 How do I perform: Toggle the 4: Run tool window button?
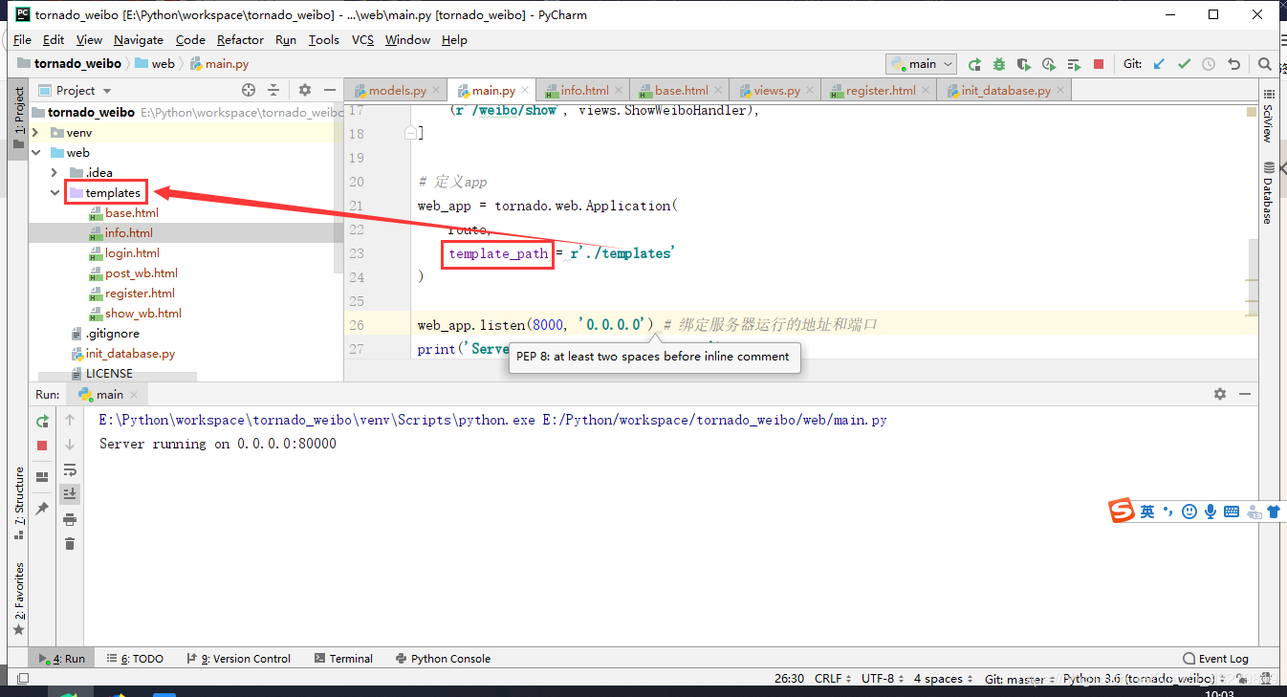pos(61,659)
